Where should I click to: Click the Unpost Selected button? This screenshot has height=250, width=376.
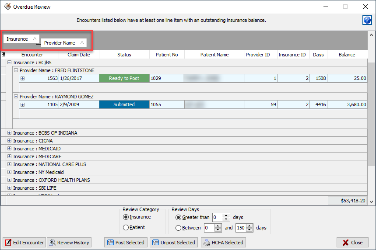[x=173, y=243]
